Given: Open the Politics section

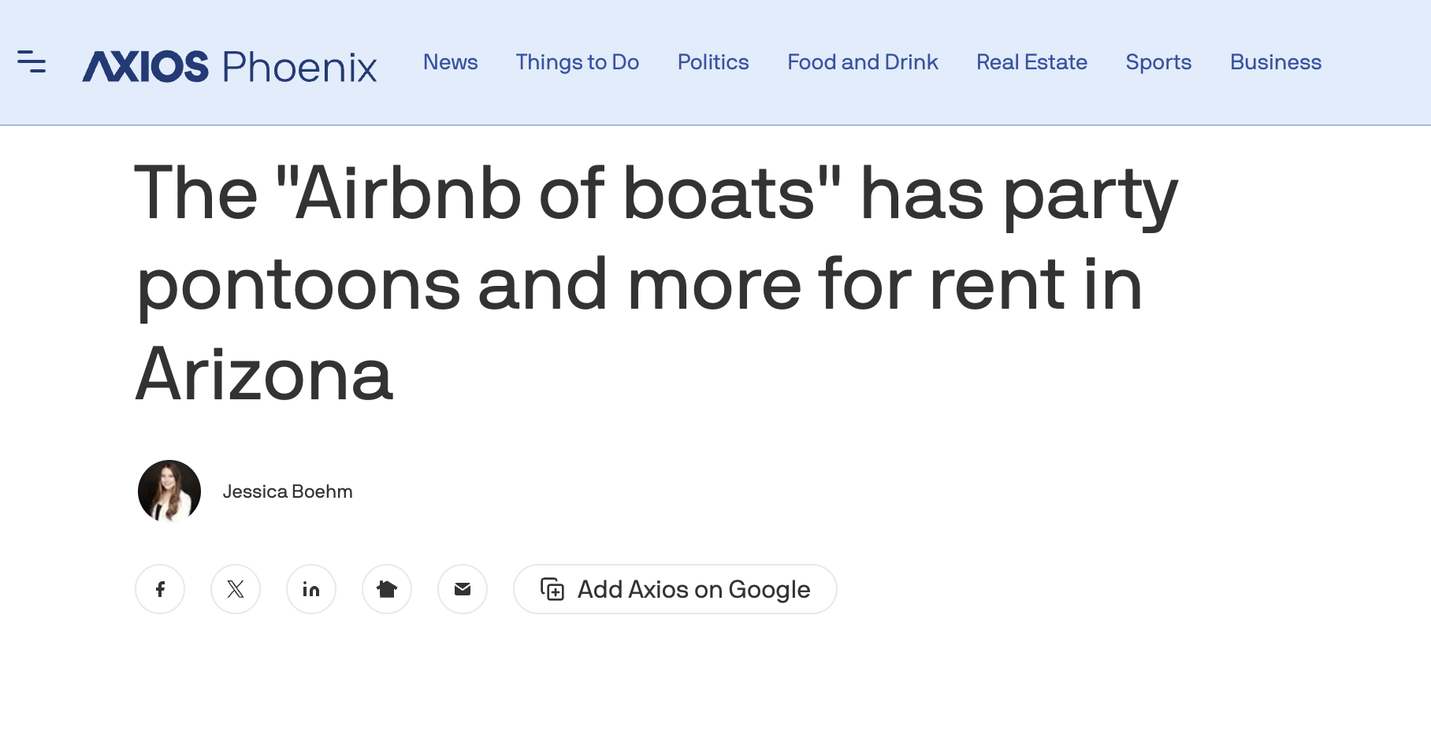Looking at the screenshot, I should 713,62.
